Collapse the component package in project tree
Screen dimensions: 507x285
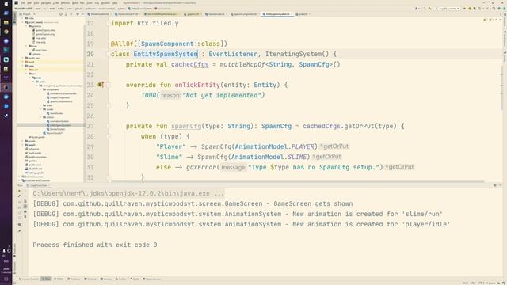40,89
